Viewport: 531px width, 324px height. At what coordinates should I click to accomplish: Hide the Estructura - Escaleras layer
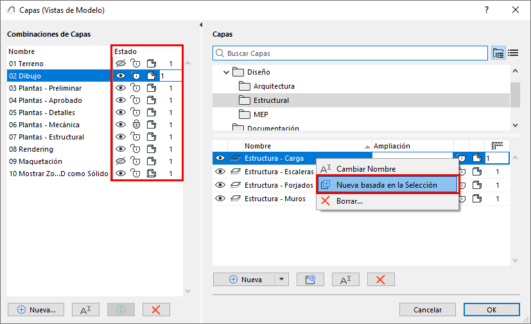pyautogui.click(x=220, y=172)
